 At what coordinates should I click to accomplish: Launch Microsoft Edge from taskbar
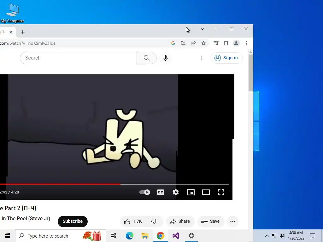pyautogui.click(x=130, y=236)
